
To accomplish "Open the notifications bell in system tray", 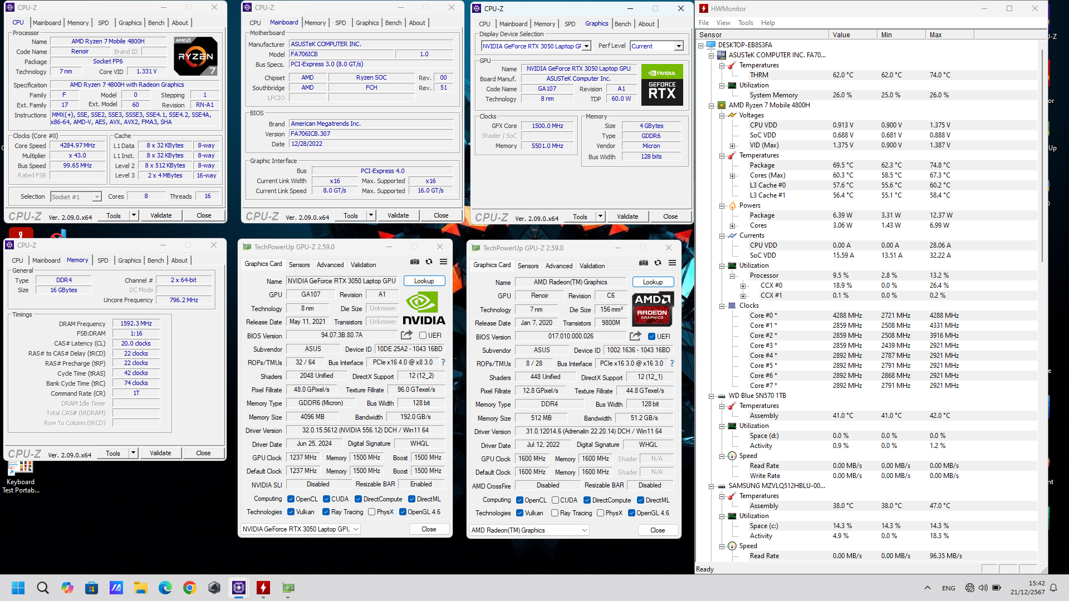I will coord(1053,588).
